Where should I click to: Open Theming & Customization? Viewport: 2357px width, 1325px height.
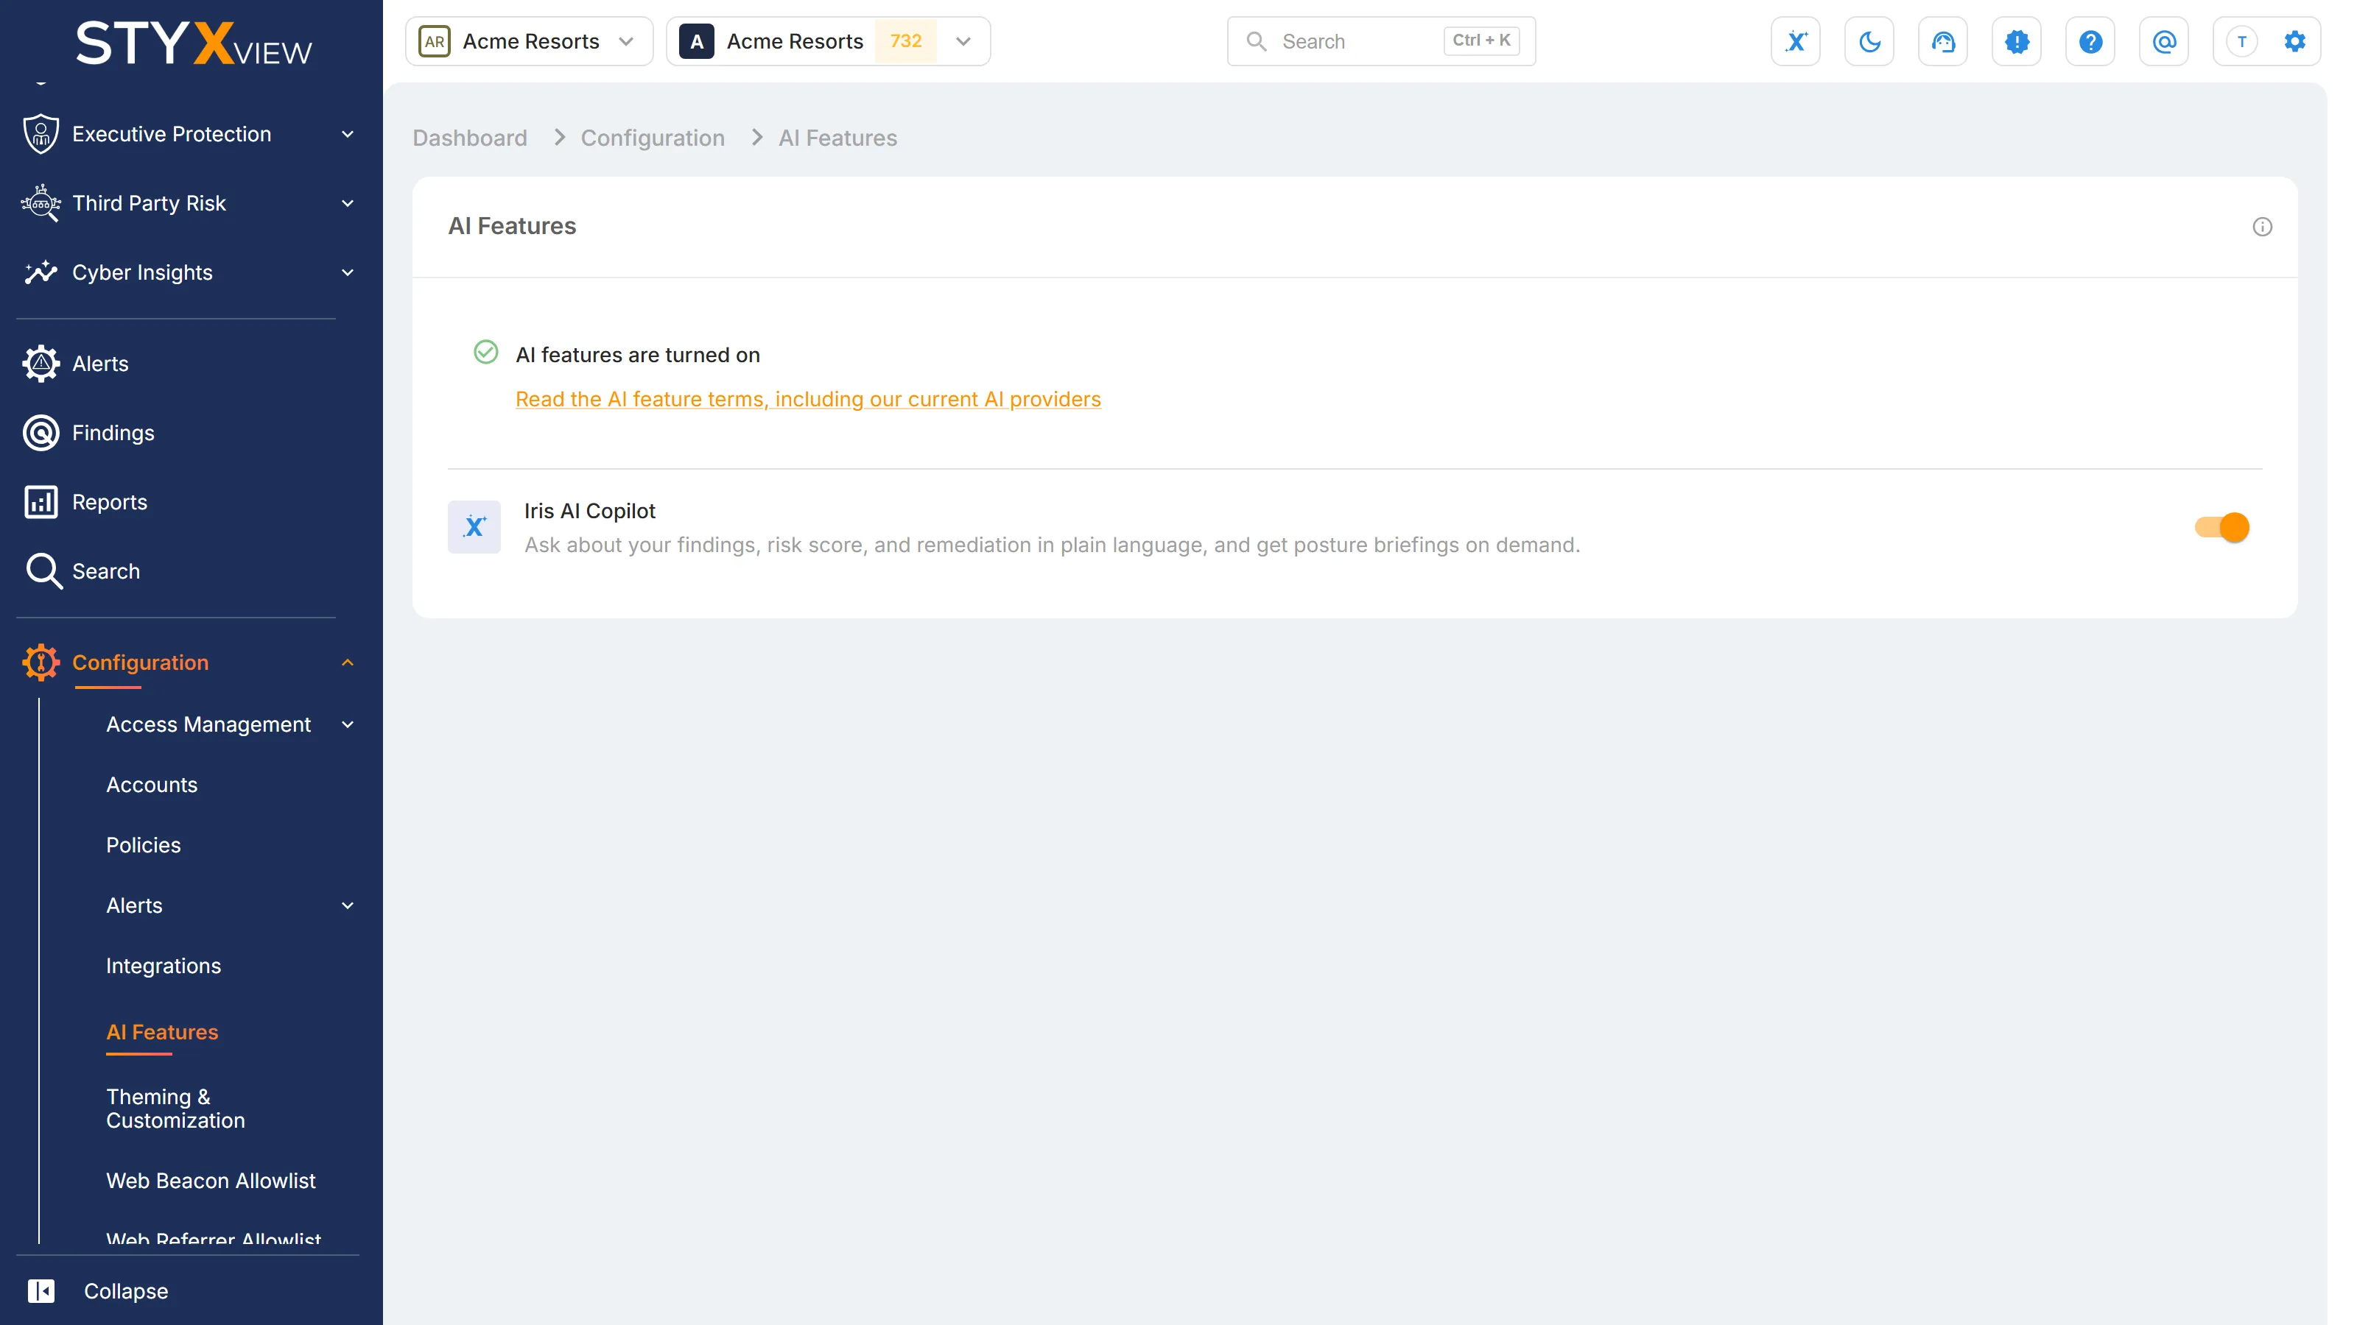pyautogui.click(x=176, y=1109)
